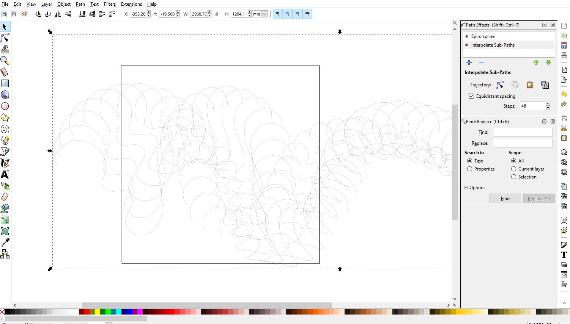
Task: Select the Pencil freehand tool
Action: point(5,140)
